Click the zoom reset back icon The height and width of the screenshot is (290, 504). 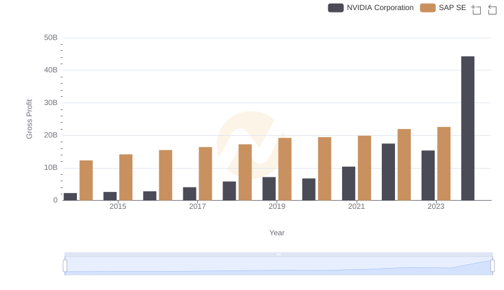click(x=492, y=9)
